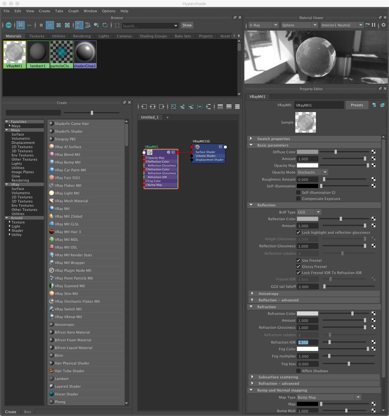Pause the Material Viewer render

click(374, 25)
